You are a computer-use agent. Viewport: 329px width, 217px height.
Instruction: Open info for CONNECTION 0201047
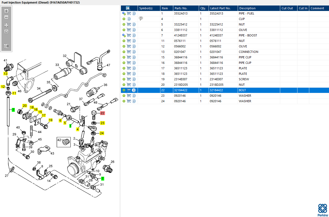(134, 52)
